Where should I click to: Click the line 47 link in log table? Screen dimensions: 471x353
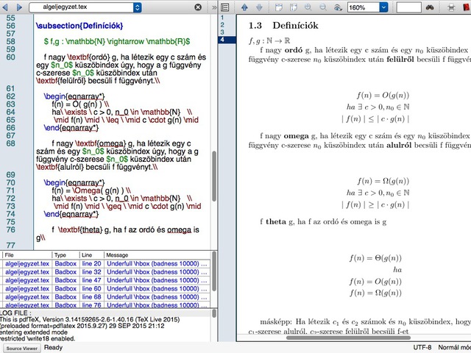point(91,280)
